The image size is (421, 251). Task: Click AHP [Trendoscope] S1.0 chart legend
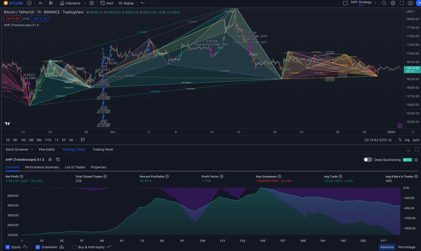click(x=21, y=25)
